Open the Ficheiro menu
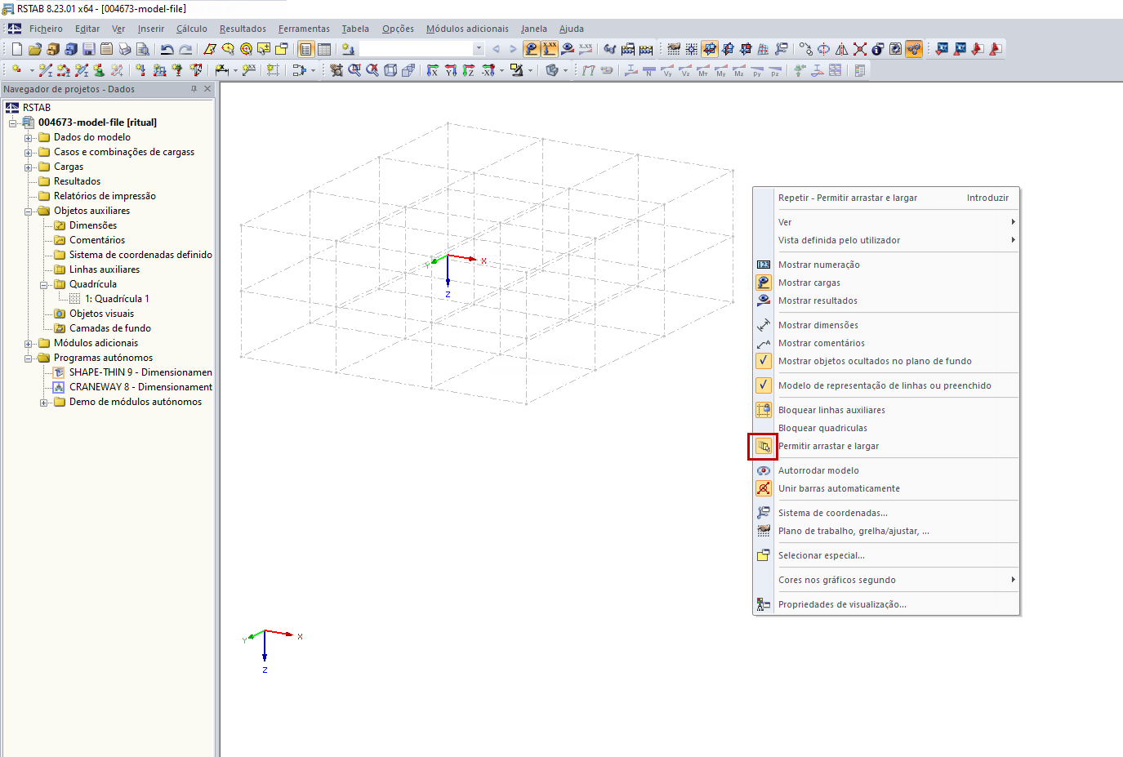Viewport: 1123px width, 757px height. tap(46, 29)
